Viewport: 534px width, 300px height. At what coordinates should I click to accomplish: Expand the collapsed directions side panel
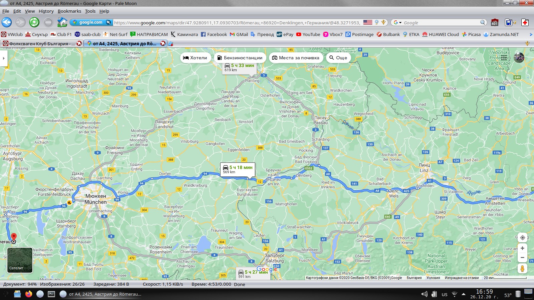tap(4, 58)
